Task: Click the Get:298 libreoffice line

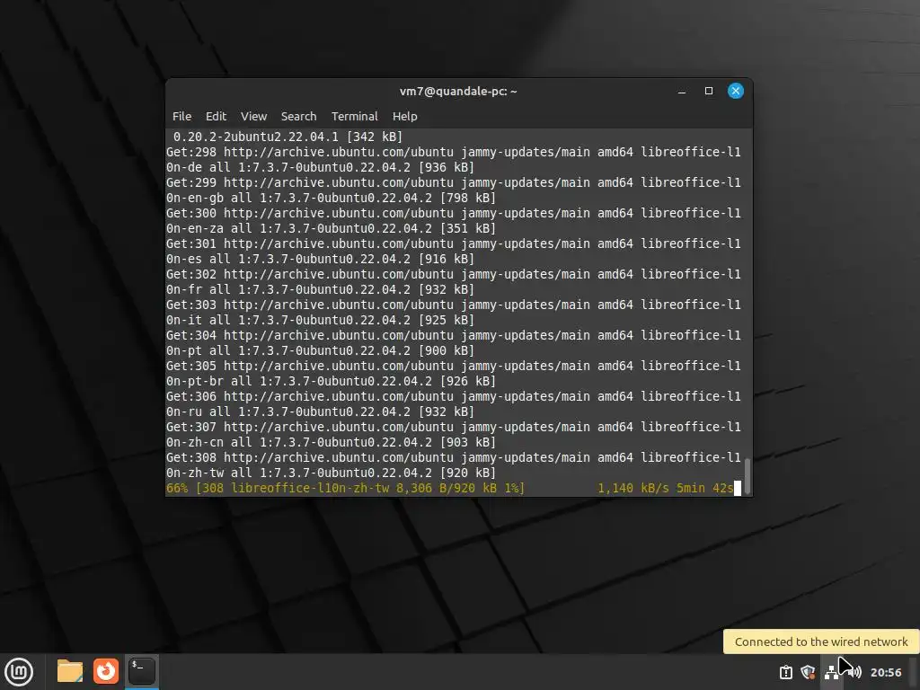Action: coord(453,152)
